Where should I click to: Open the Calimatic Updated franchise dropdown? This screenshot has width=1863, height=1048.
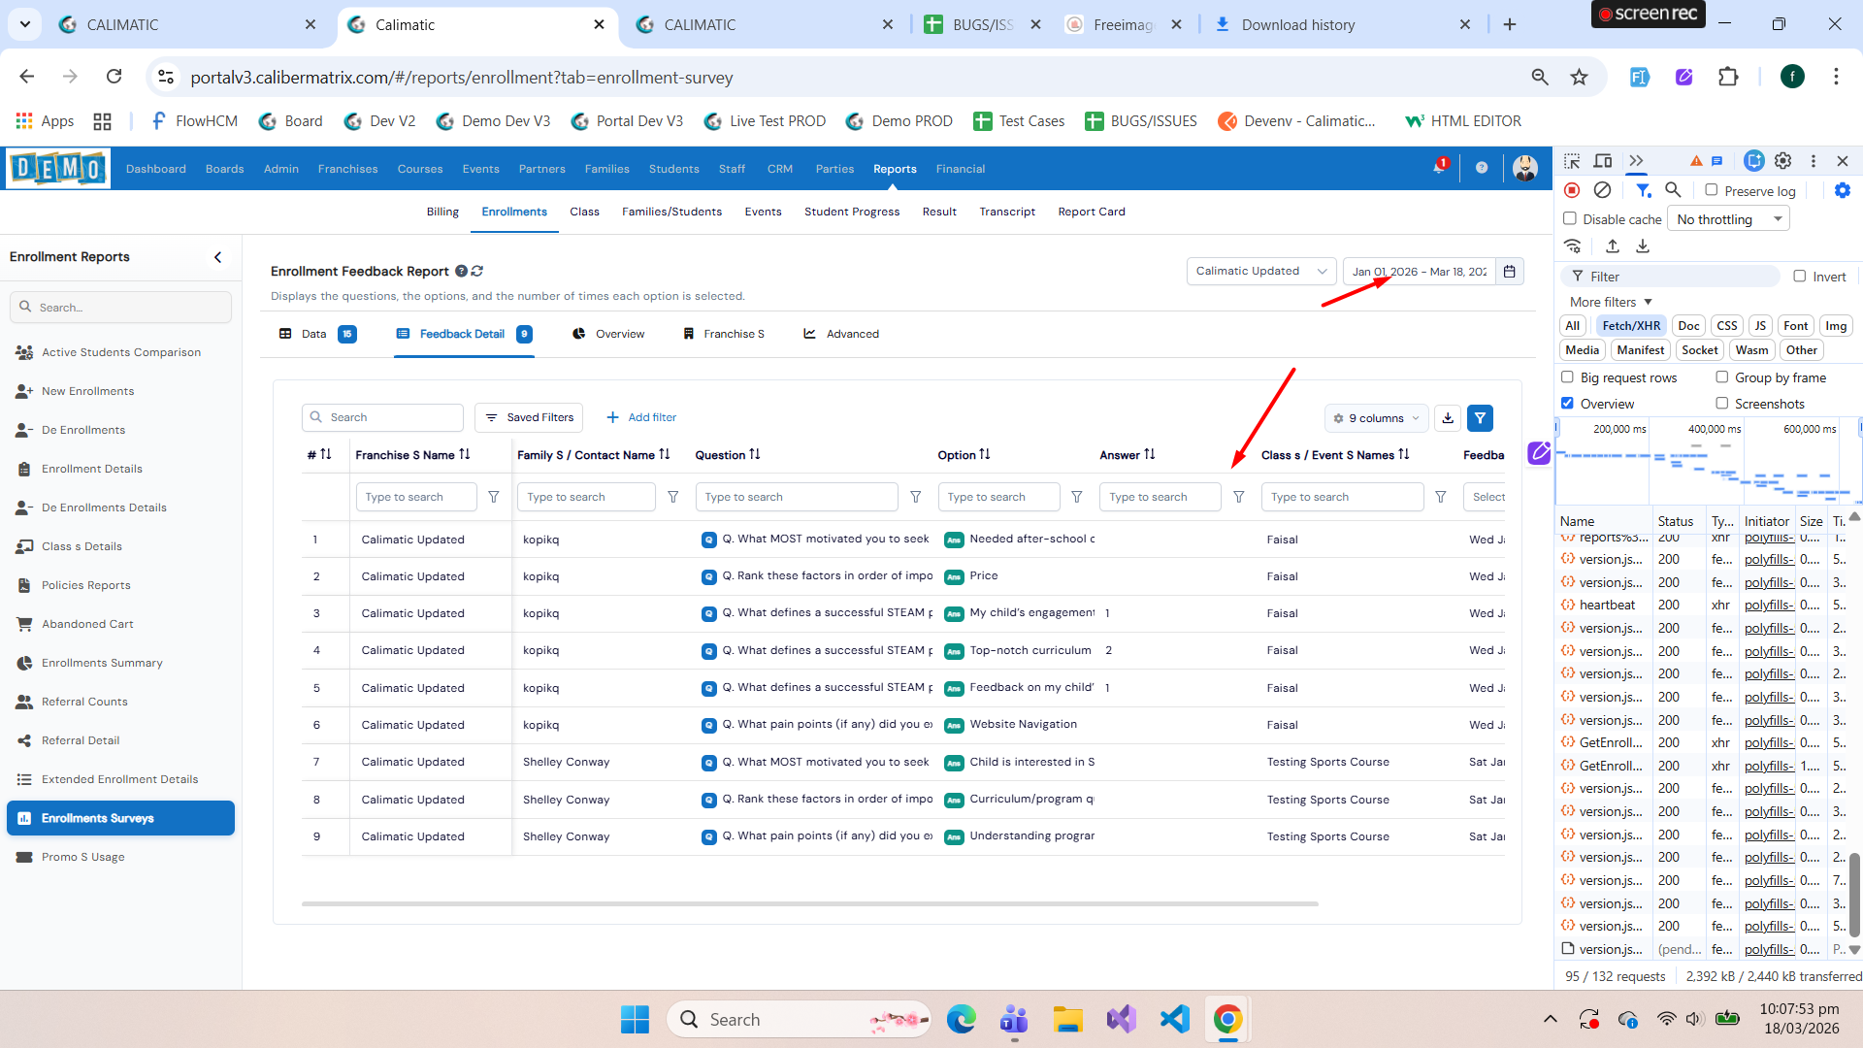[x=1260, y=272]
